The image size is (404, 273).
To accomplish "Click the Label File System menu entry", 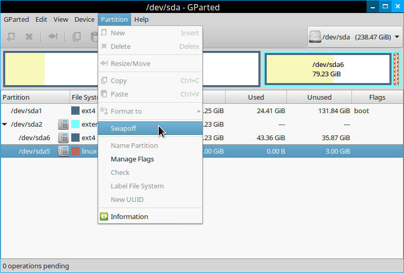I will (x=150, y=186).
